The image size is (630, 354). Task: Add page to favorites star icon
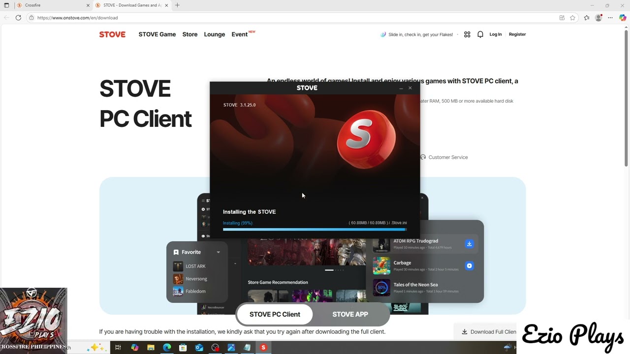coord(572,18)
